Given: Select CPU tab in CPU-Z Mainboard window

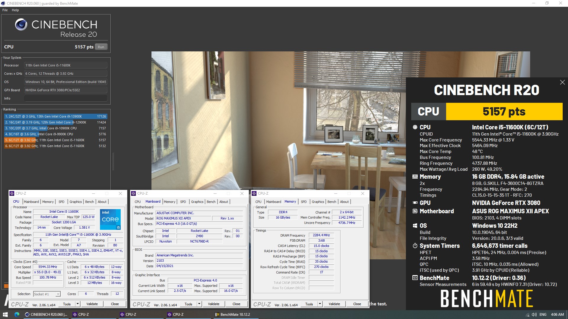Looking at the screenshot, I should pos(138,202).
